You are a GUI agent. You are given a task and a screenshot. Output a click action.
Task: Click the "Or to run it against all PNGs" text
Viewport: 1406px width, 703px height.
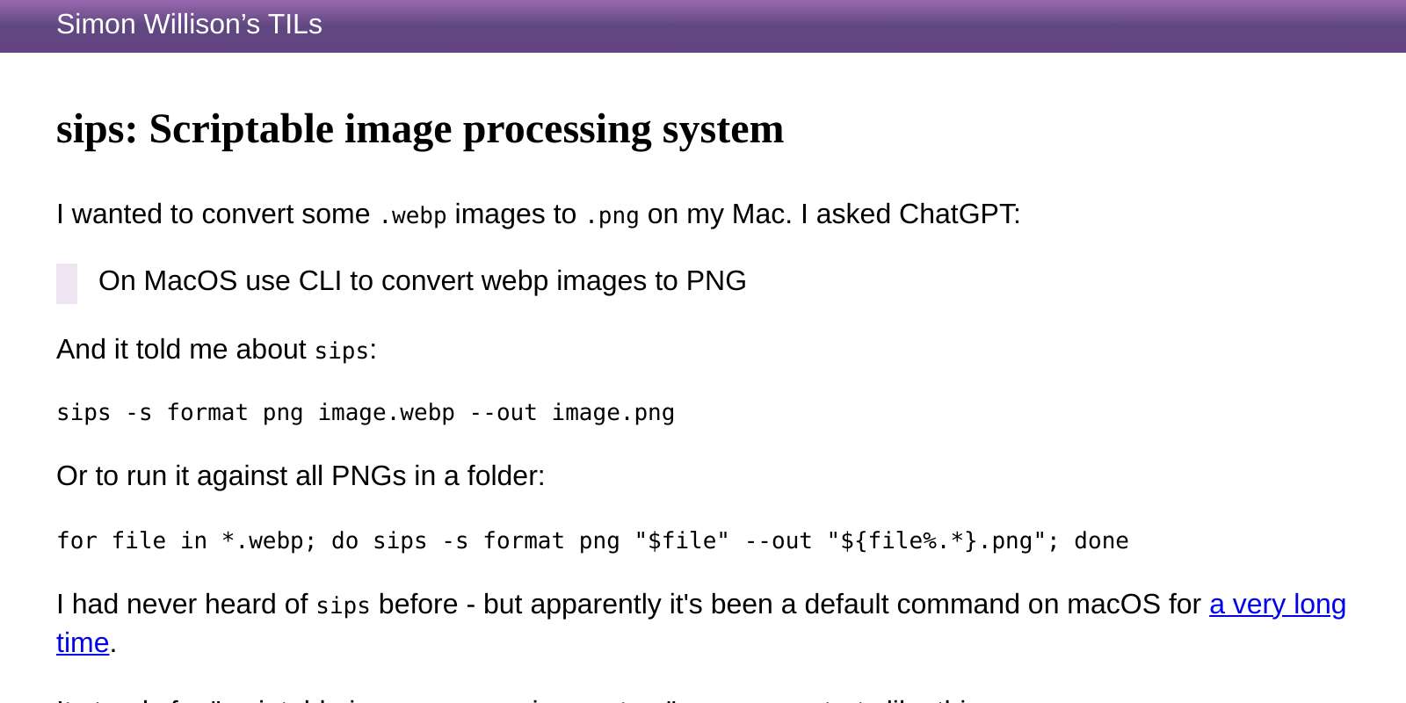point(301,475)
